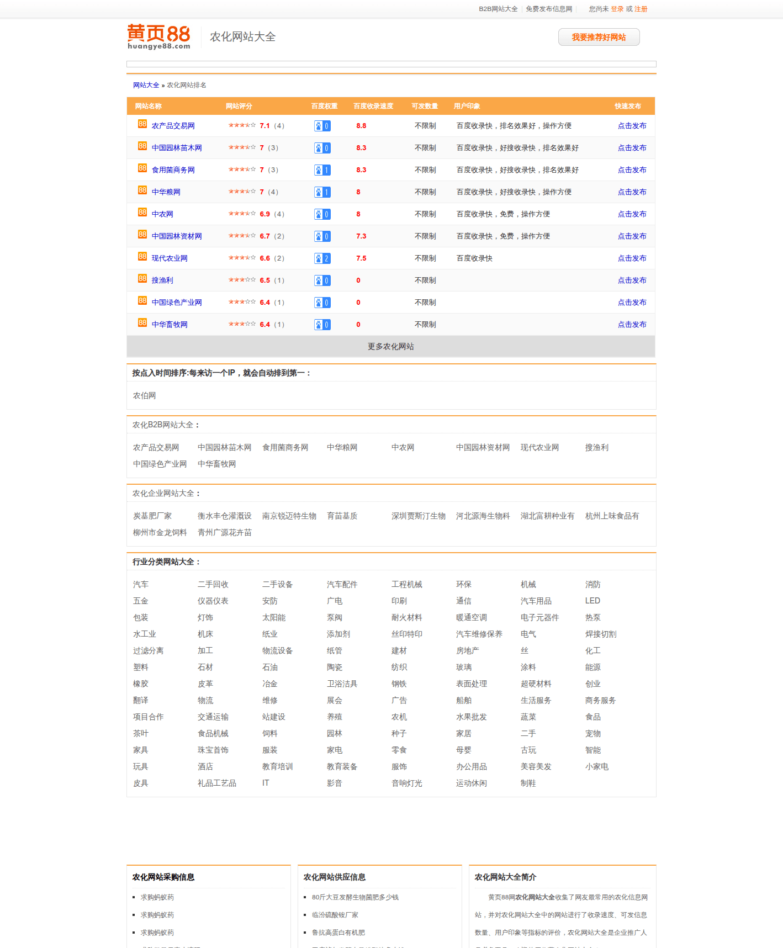Click the empty banner box below the header
The width and height of the screenshot is (783, 948).
pyautogui.click(x=391, y=64)
